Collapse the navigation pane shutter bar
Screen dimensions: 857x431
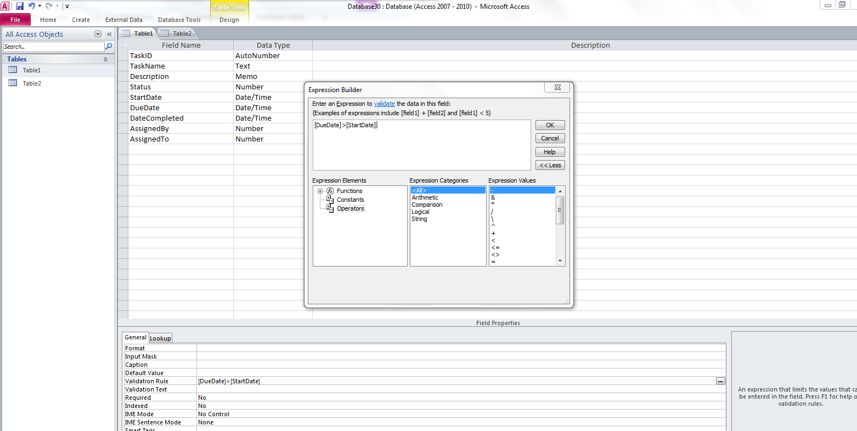click(109, 34)
